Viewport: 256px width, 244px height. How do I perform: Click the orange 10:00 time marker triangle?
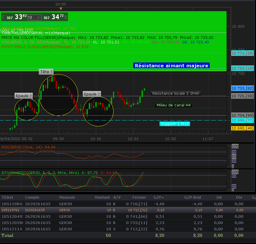pyautogui.click(x=61, y=9)
